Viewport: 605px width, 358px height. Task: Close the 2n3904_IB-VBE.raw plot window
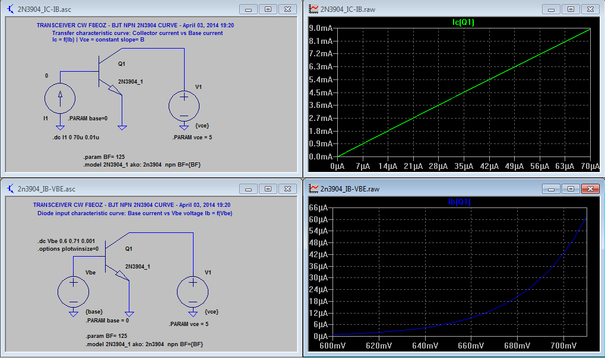tap(590, 189)
